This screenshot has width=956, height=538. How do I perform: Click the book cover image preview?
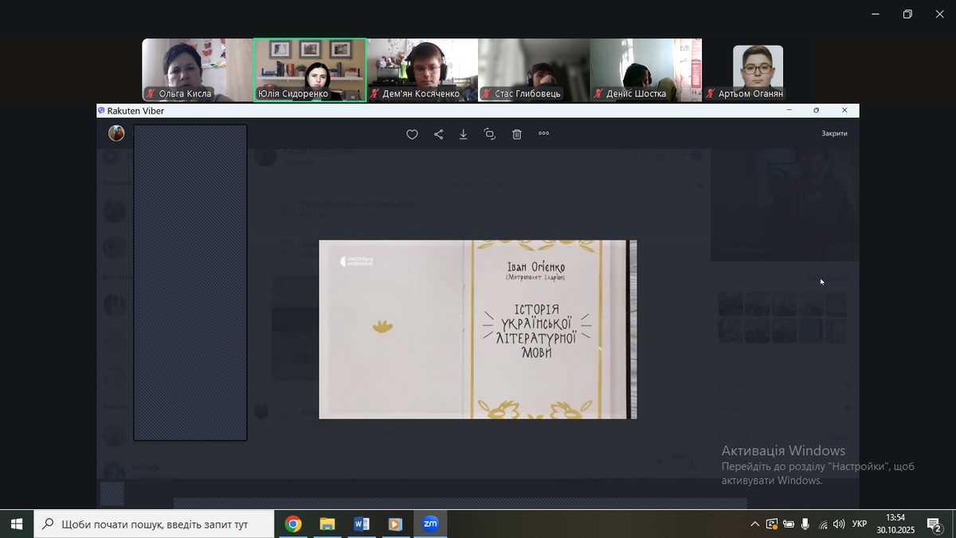(477, 329)
